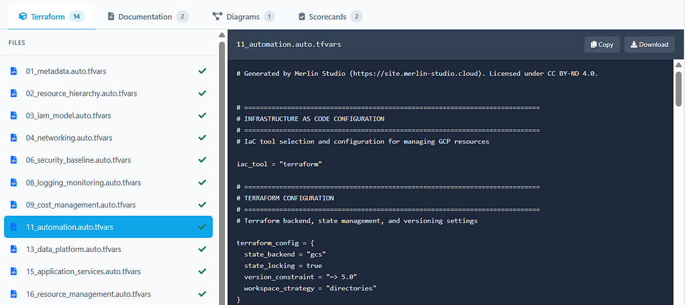Click file icon beside 13_data_platform.auto.tfvars
Screen dimensions: 687x305
(13, 249)
